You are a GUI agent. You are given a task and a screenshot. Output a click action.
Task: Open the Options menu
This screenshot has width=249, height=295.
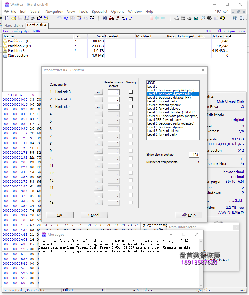pos(117,11)
